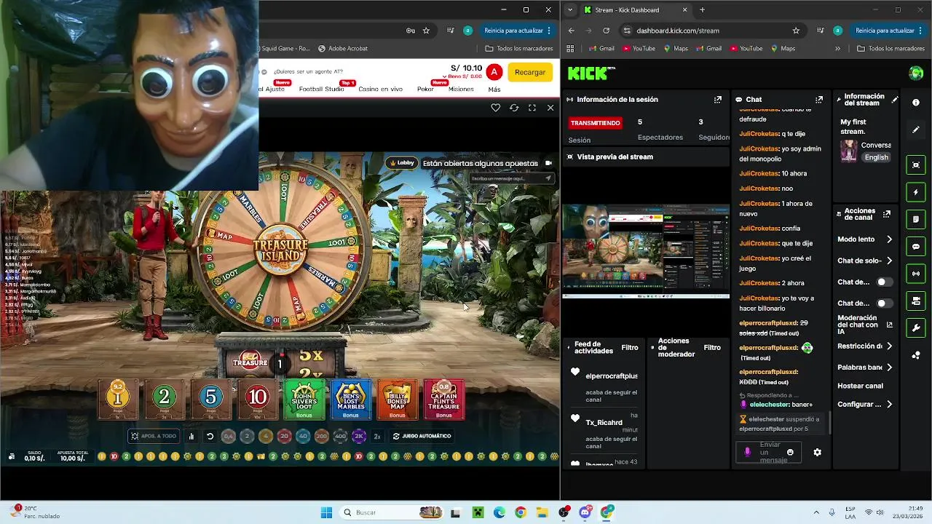Toggle the first Chat de... switch
Image resolution: width=932 pixels, height=524 pixels.
884,282
